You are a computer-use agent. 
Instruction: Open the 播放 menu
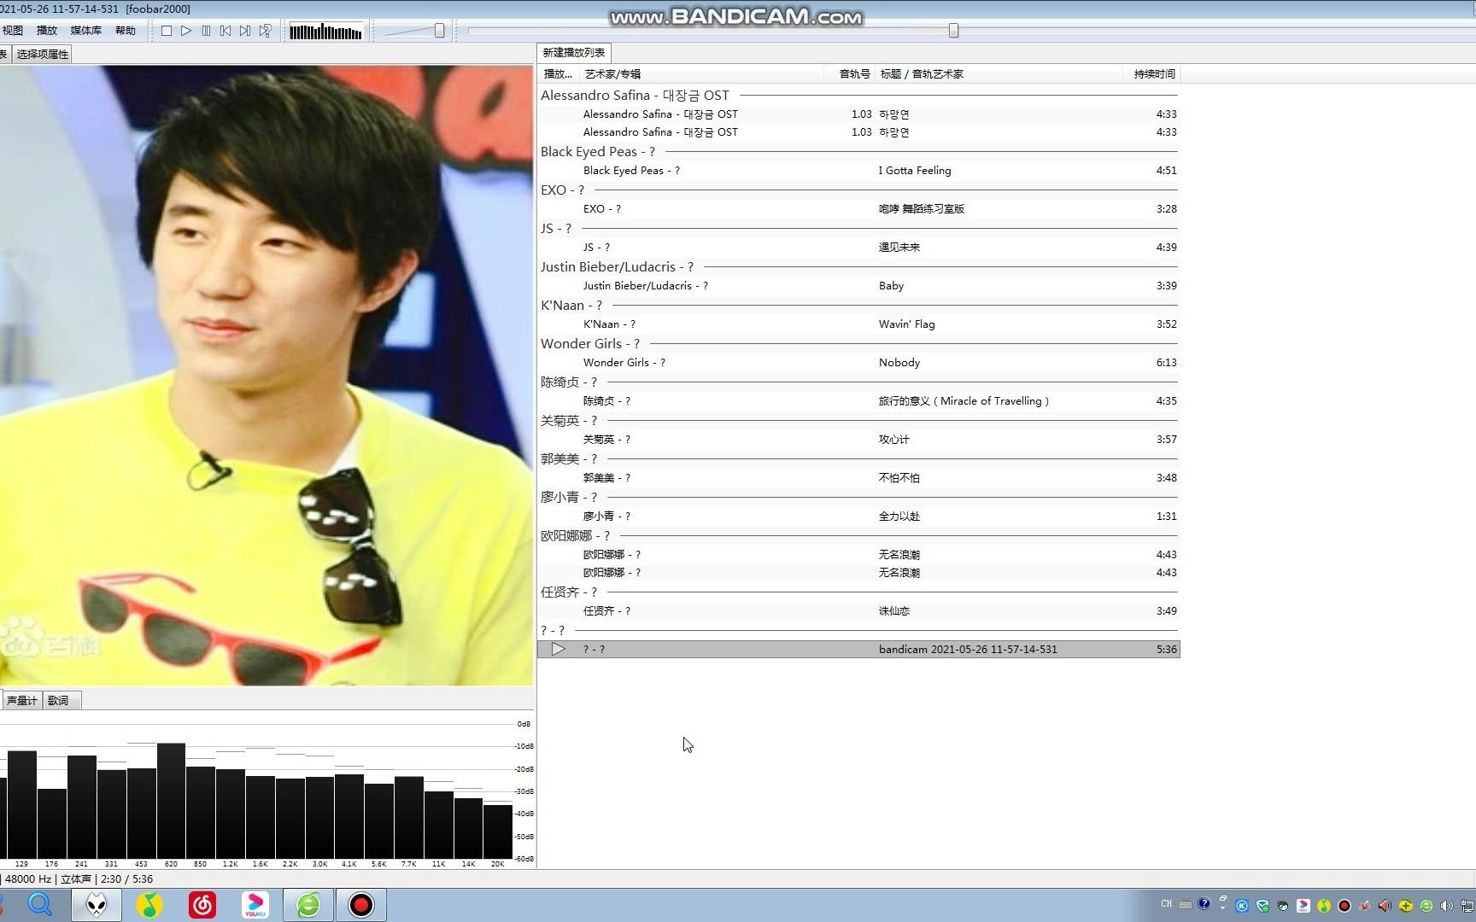coord(47,31)
